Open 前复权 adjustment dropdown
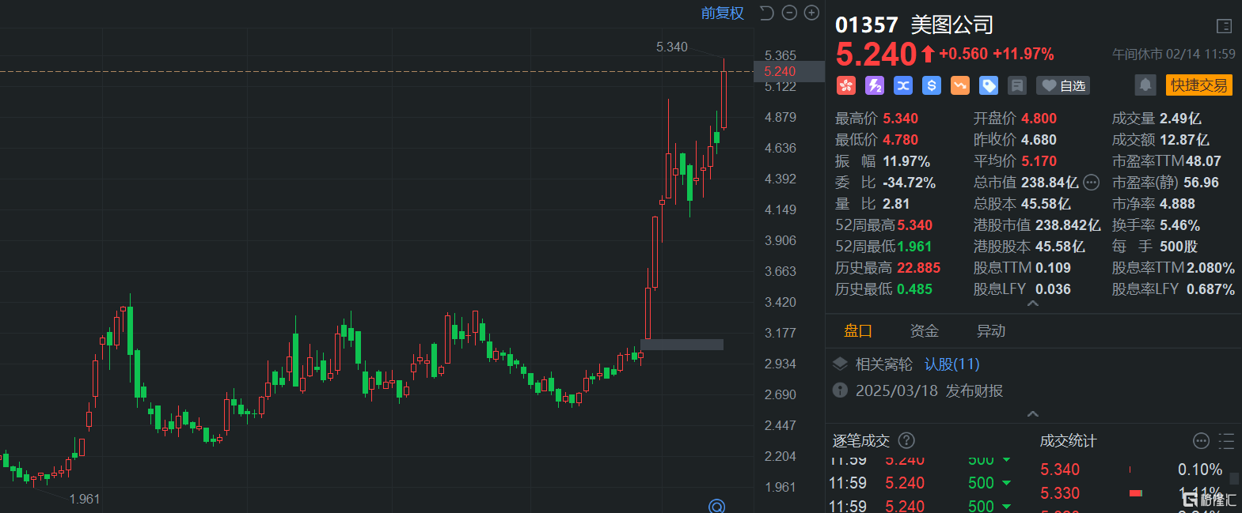The image size is (1242, 513). click(722, 13)
